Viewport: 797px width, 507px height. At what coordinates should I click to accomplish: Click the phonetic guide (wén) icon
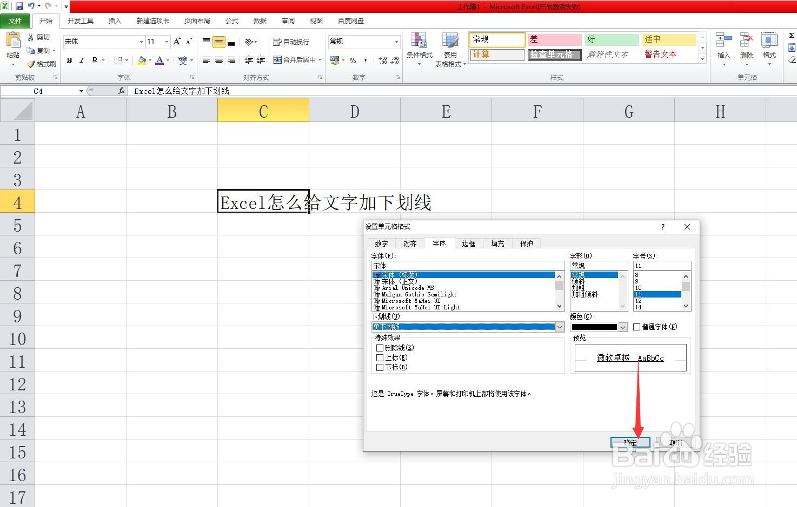[183, 60]
